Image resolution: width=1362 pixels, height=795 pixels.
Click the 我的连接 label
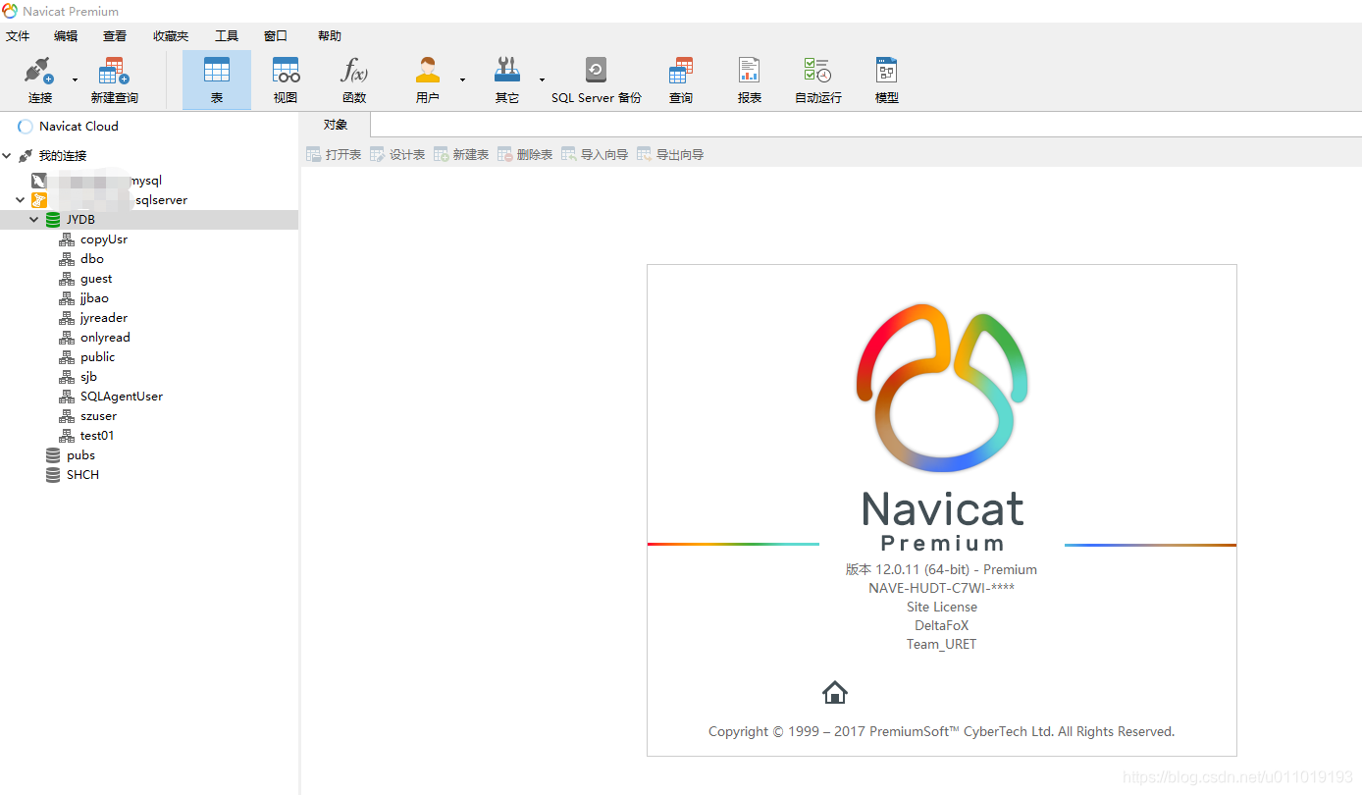click(63, 156)
